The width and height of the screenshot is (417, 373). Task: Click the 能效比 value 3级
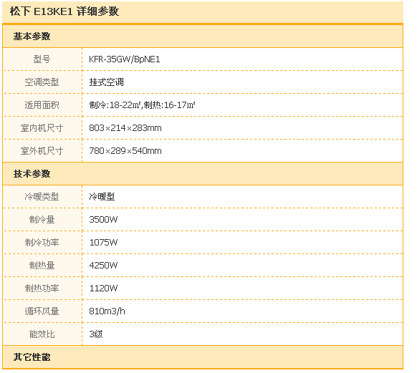click(96, 334)
